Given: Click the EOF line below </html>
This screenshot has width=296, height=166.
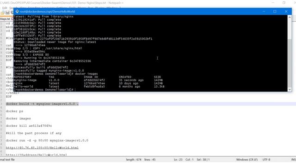Looking at the screenshot, I should (x=9, y=96).
